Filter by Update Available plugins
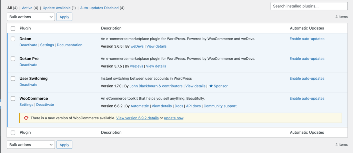The width and height of the screenshot is (353, 153). 57,8
